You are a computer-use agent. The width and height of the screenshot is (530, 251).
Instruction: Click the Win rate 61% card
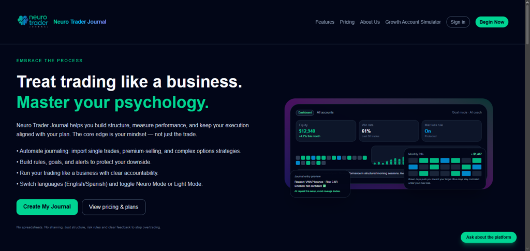point(389,131)
